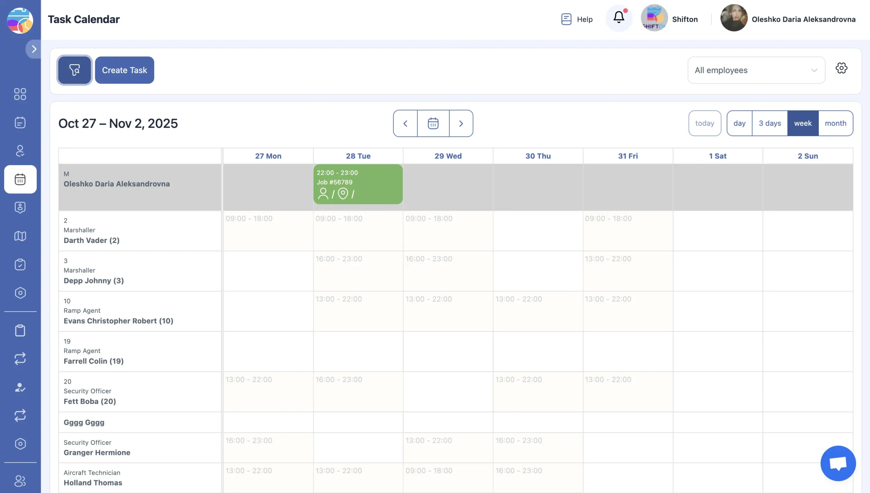Open the live chat bubble
Screen dimensions: 870x493
[x=838, y=463]
